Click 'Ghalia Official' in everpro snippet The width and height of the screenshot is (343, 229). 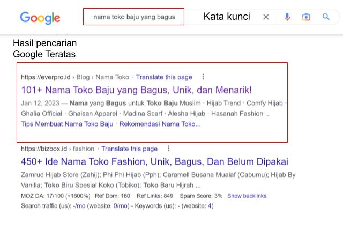point(42,114)
